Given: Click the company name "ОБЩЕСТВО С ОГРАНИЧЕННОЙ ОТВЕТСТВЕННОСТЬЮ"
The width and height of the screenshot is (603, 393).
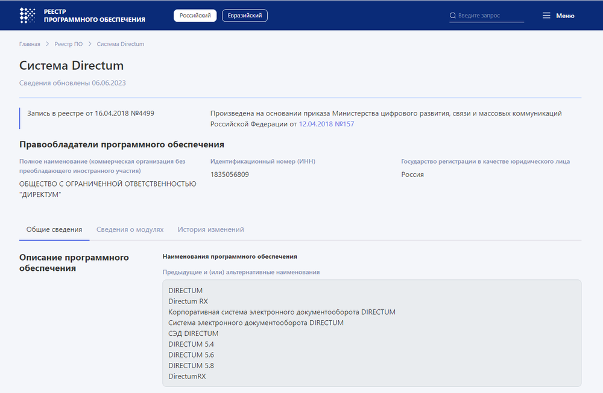Looking at the screenshot, I should (x=108, y=184).
